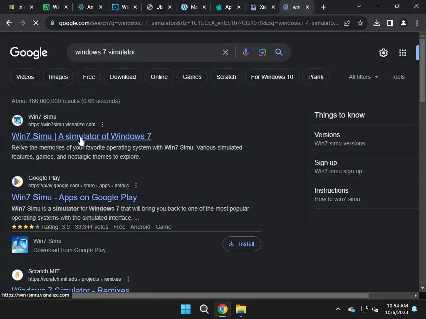426x319 pixels.
Task: Open more options for Scratch MIT result
Action: pyautogui.click(x=128, y=279)
